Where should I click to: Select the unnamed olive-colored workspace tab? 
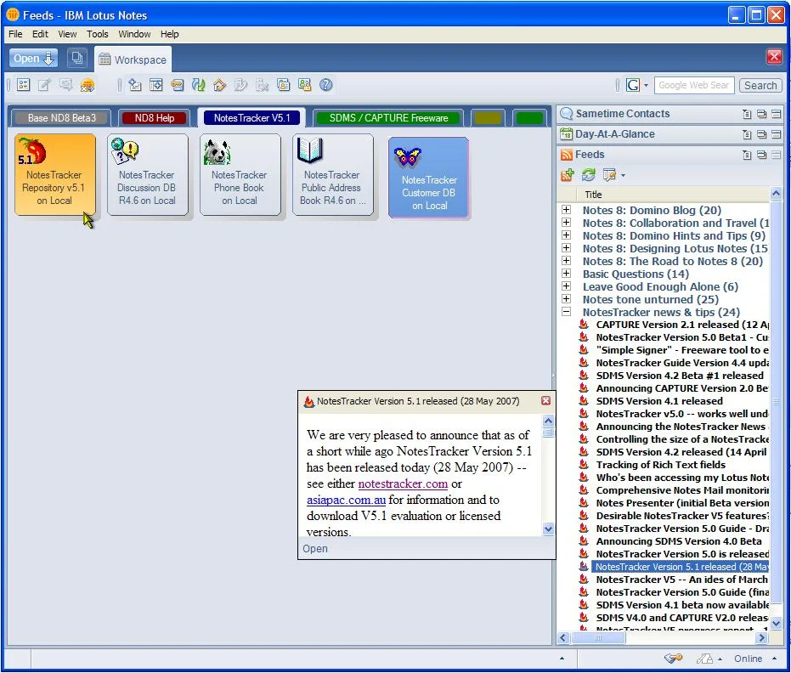pyautogui.click(x=489, y=118)
